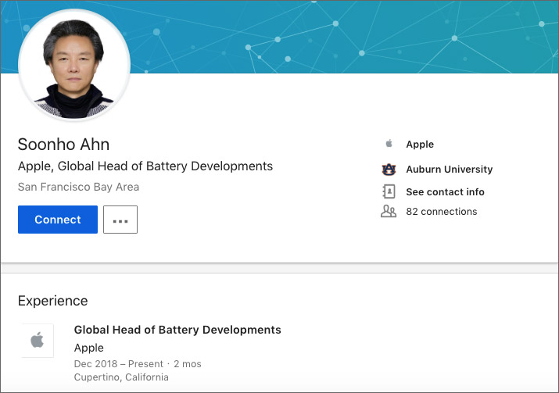The height and width of the screenshot is (393, 559).
Task: Click the Auburn University logo icon
Action: (x=389, y=170)
